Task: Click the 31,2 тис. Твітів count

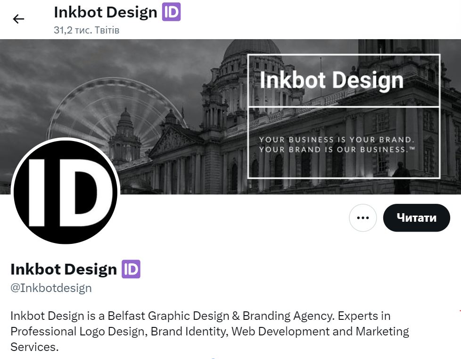Action: click(86, 30)
